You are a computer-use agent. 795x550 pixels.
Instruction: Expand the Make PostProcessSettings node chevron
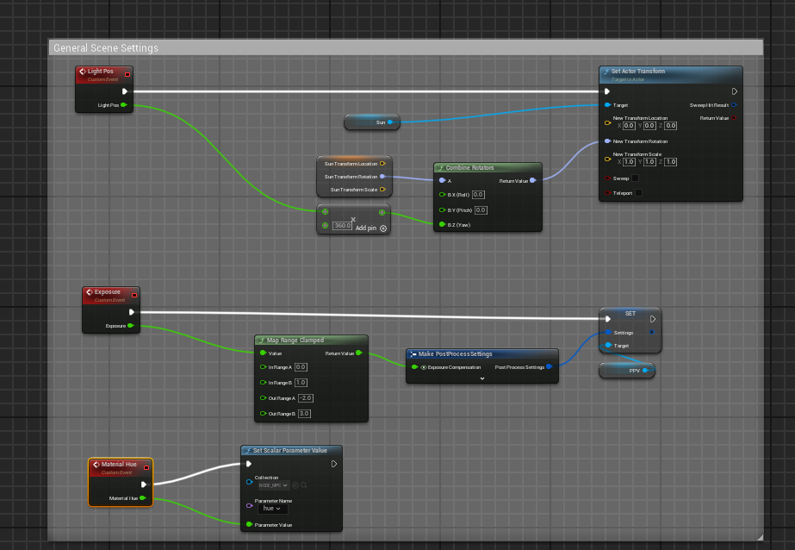click(482, 378)
